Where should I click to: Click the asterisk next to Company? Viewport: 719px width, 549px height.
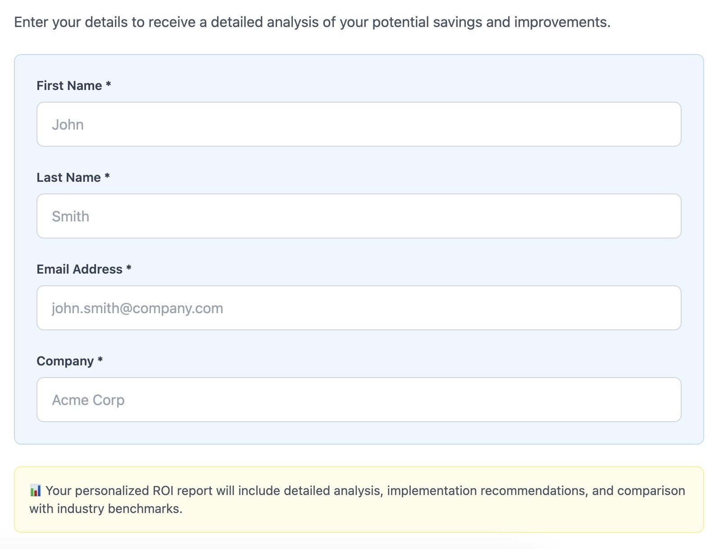(100, 360)
